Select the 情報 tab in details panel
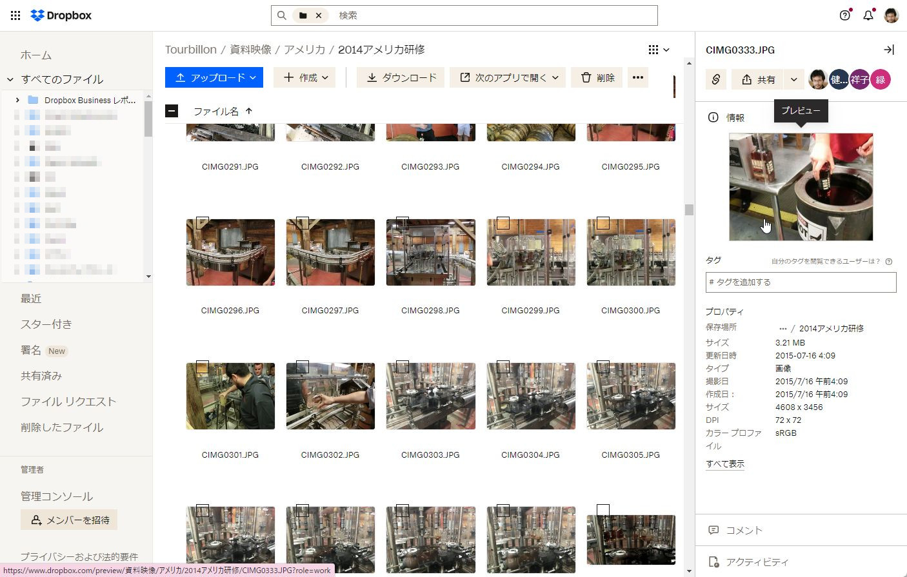Viewport: 907px width, 577px height. click(726, 117)
